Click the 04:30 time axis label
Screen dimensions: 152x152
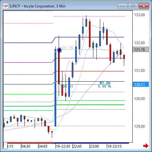[26, 146]
